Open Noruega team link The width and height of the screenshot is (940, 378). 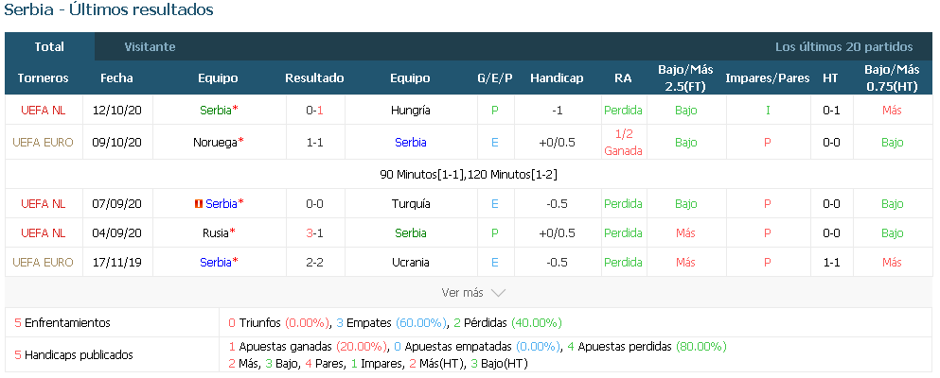[215, 143]
